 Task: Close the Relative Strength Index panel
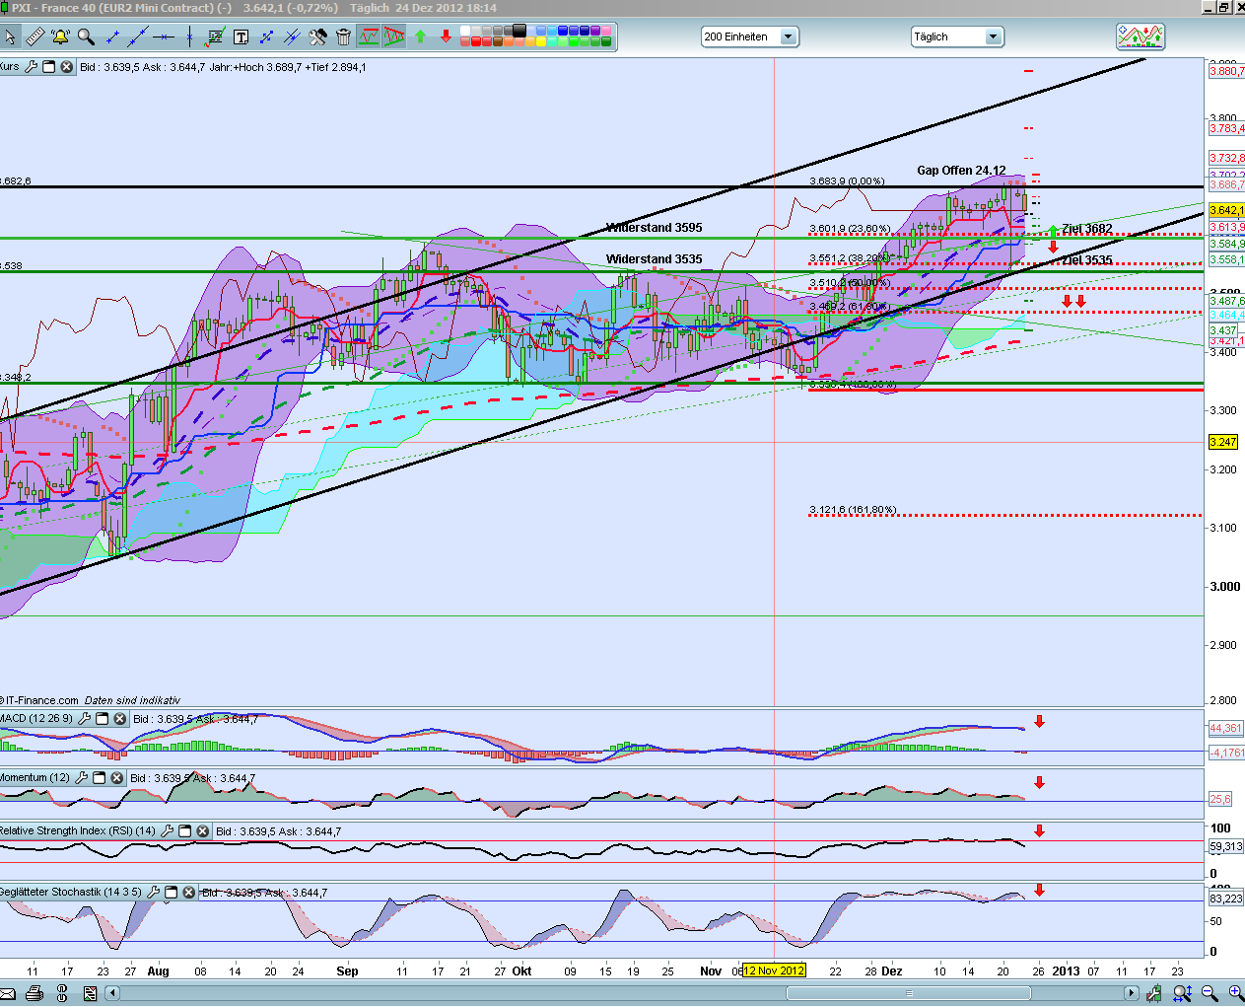tap(202, 831)
